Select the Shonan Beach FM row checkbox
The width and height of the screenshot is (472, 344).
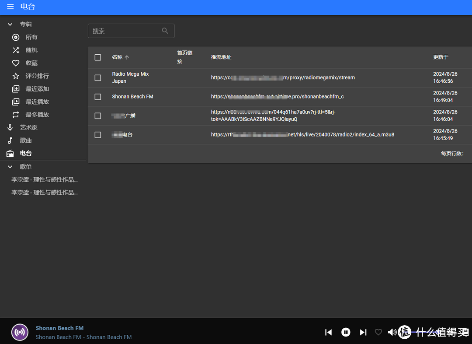(x=98, y=97)
